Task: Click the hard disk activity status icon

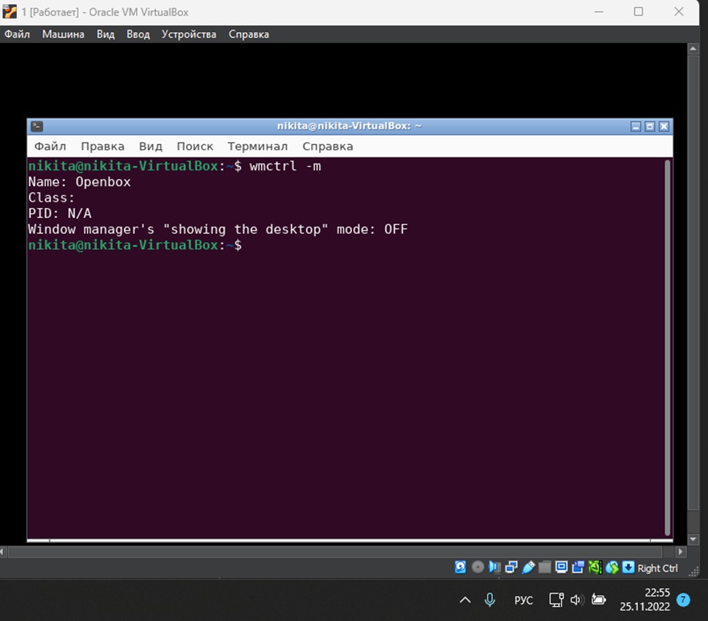Action: (x=461, y=567)
